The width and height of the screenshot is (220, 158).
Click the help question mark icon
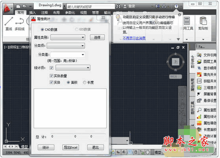tap(176, 6)
